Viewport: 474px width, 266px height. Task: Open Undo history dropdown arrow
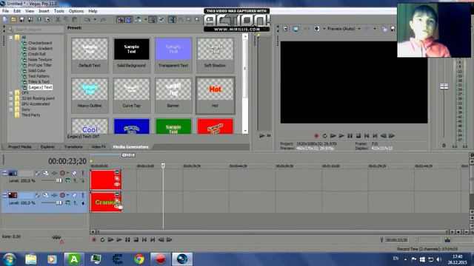(x=95, y=20)
